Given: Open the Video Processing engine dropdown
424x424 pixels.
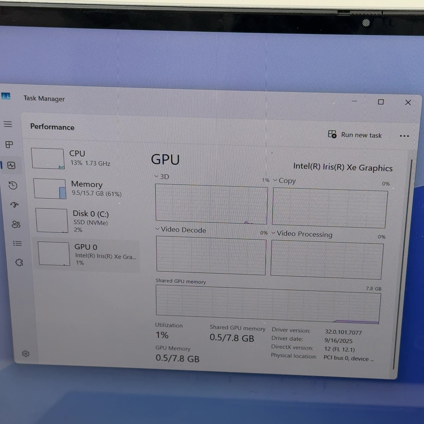Looking at the screenshot, I should (x=302, y=234).
